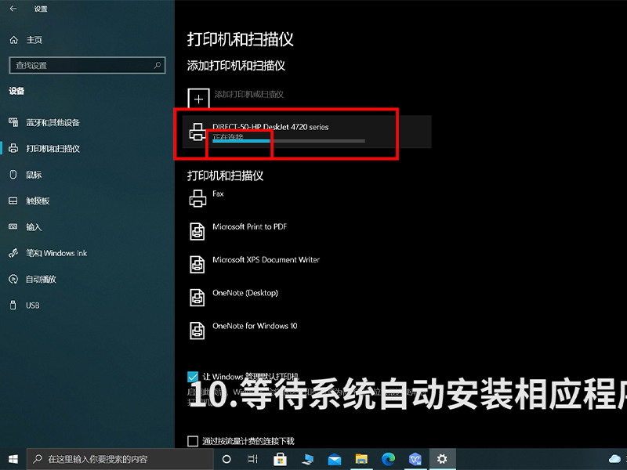This screenshot has width=627, height=470.
Task: Open the 触摸板 settings page
Action: click(38, 201)
